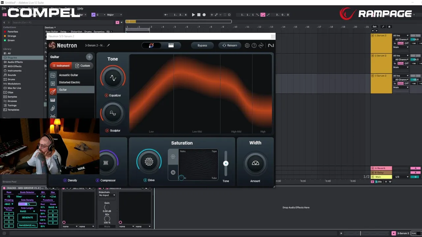This screenshot has width=422, height=237.
Task: Select the guitar instrument category icon
Action: point(53,92)
